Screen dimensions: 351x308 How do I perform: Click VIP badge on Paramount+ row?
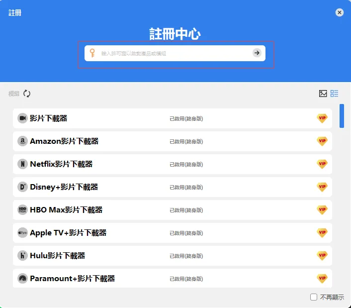coord(322,279)
